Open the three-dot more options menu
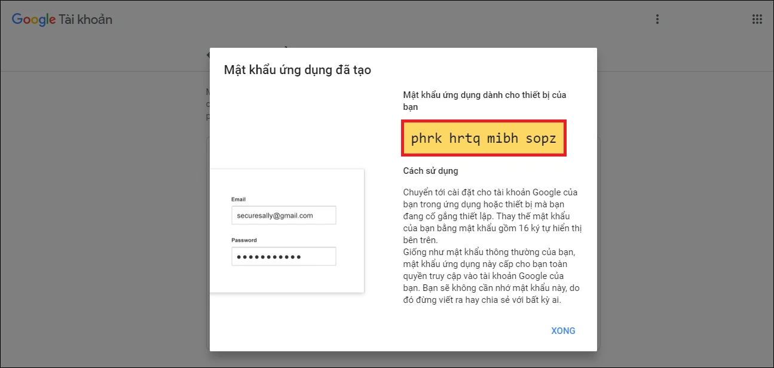This screenshot has width=774, height=368. [657, 19]
